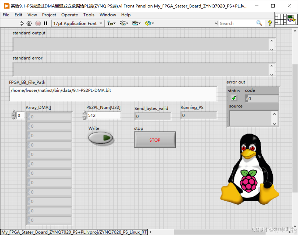
Task: Open the Align Objects dropdown
Action: tap(111, 23)
